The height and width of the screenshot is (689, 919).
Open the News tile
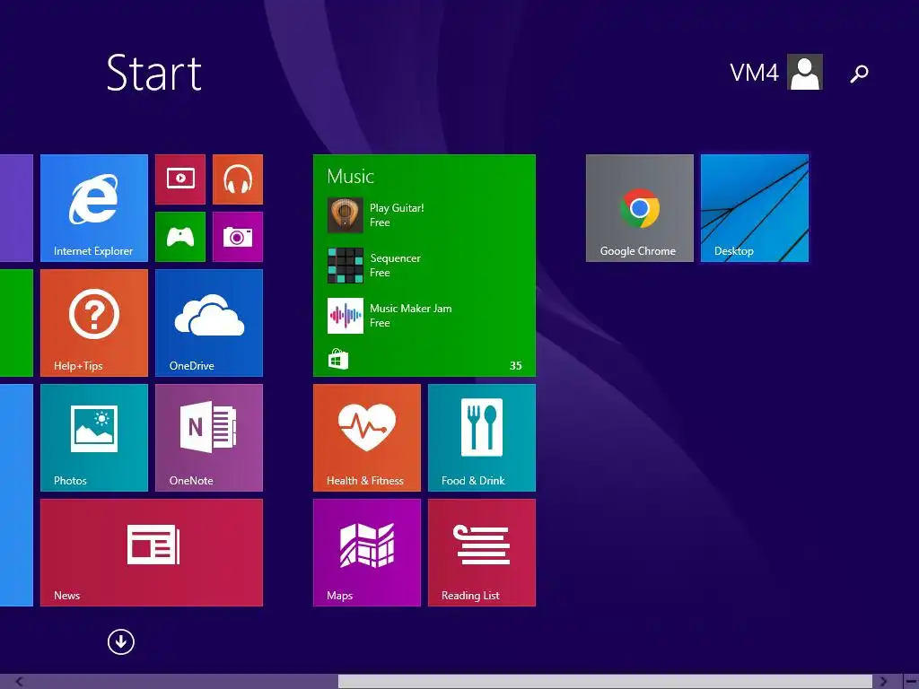click(x=152, y=553)
